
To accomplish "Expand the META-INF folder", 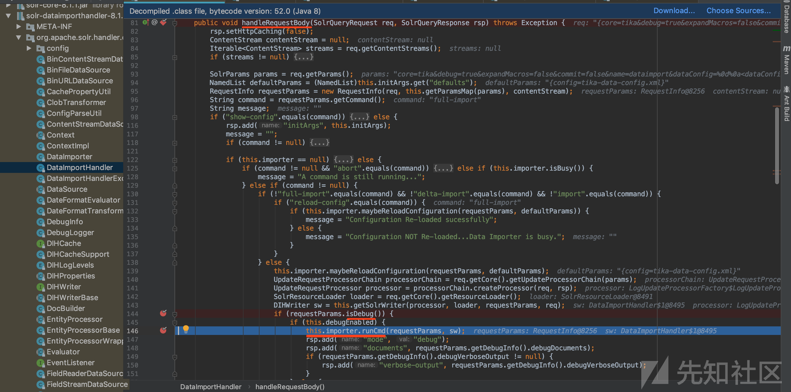I will coord(19,27).
